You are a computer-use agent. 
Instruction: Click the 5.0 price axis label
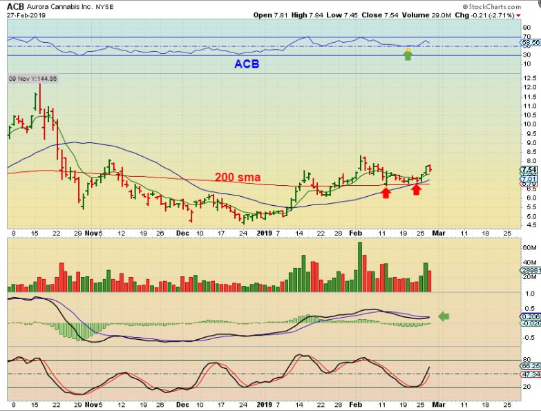coord(531,216)
